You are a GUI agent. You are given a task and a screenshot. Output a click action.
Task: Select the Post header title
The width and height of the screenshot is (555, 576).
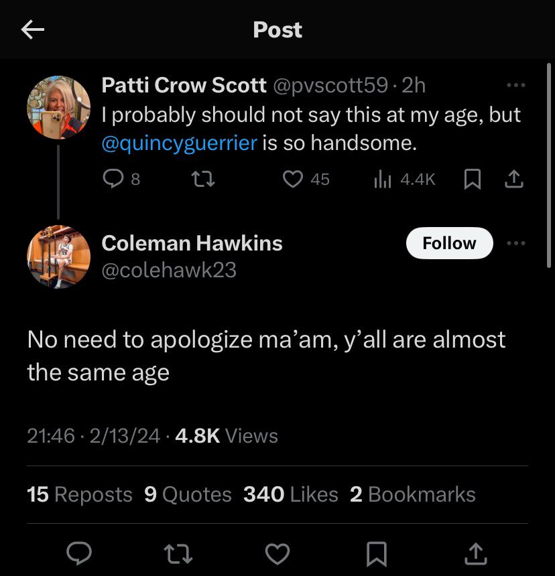pos(277,29)
